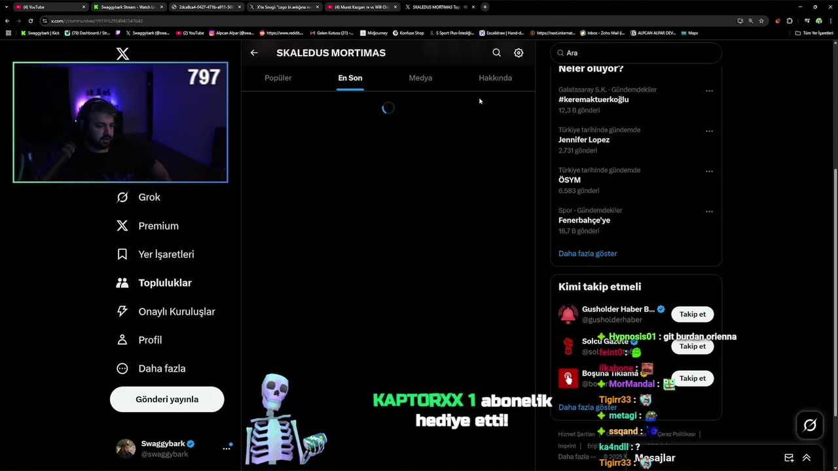Click Daha fazla göster under follow suggestions
The image size is (838, 471).
[587, 407]
